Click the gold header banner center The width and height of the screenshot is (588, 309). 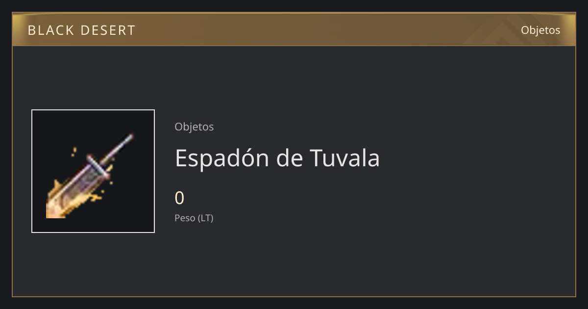[294, 29]
